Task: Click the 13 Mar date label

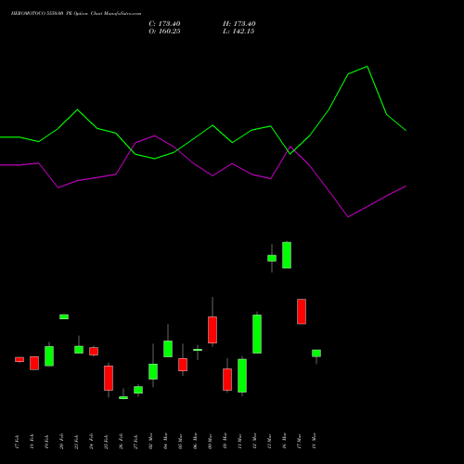Action: coord(269,441)
